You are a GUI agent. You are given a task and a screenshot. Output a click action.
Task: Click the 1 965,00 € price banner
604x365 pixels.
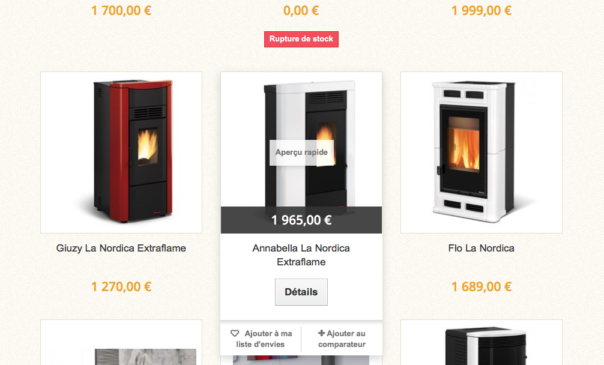pyautogui.click(x=301, y=220)
